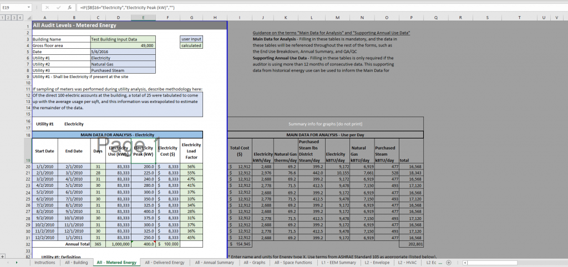Click the horizontal scrollbar left arrow
This screenshot has width=568, height=267.
tap(465, 263)
